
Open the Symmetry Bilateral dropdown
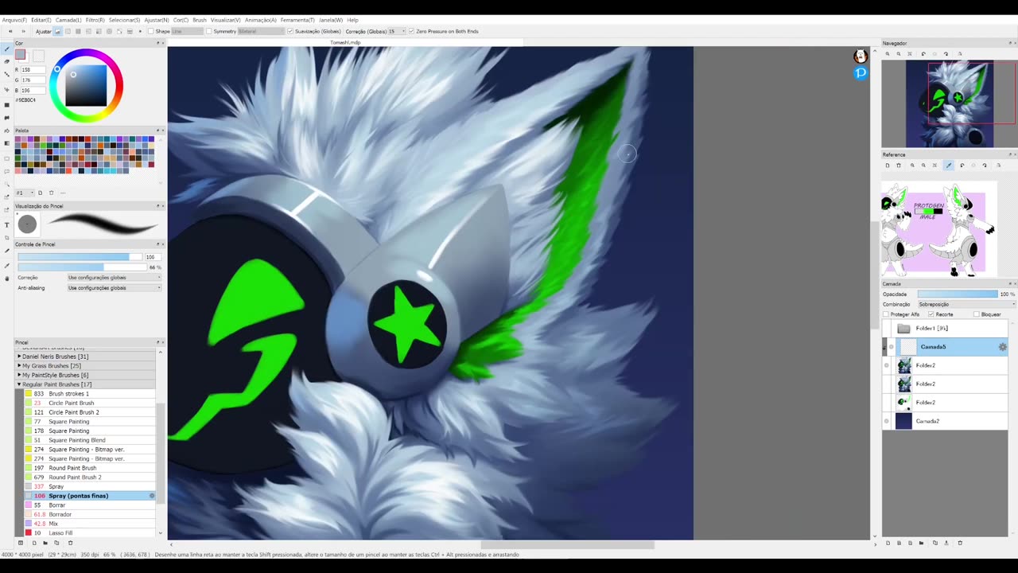click(261, 31)
